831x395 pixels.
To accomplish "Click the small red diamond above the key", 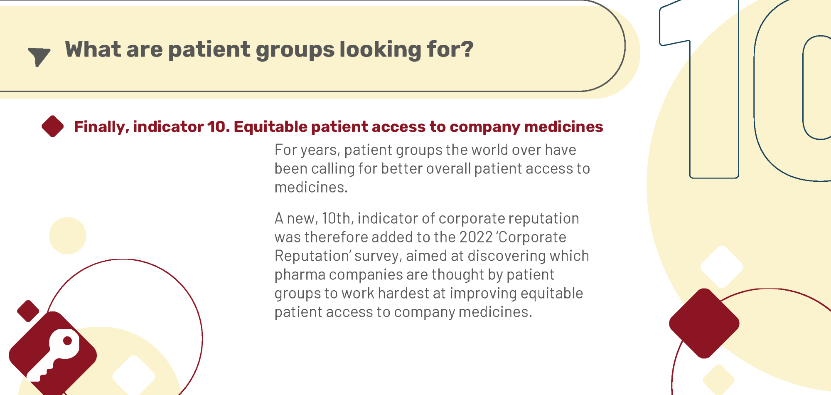I will pyautogui.click(x=28, y=311).
